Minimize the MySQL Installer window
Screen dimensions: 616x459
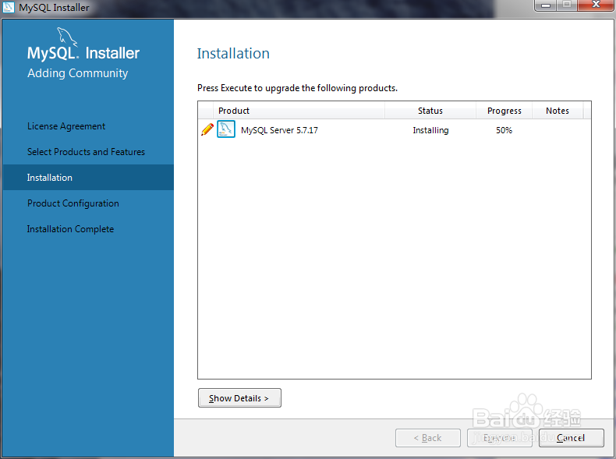(545, 5)
